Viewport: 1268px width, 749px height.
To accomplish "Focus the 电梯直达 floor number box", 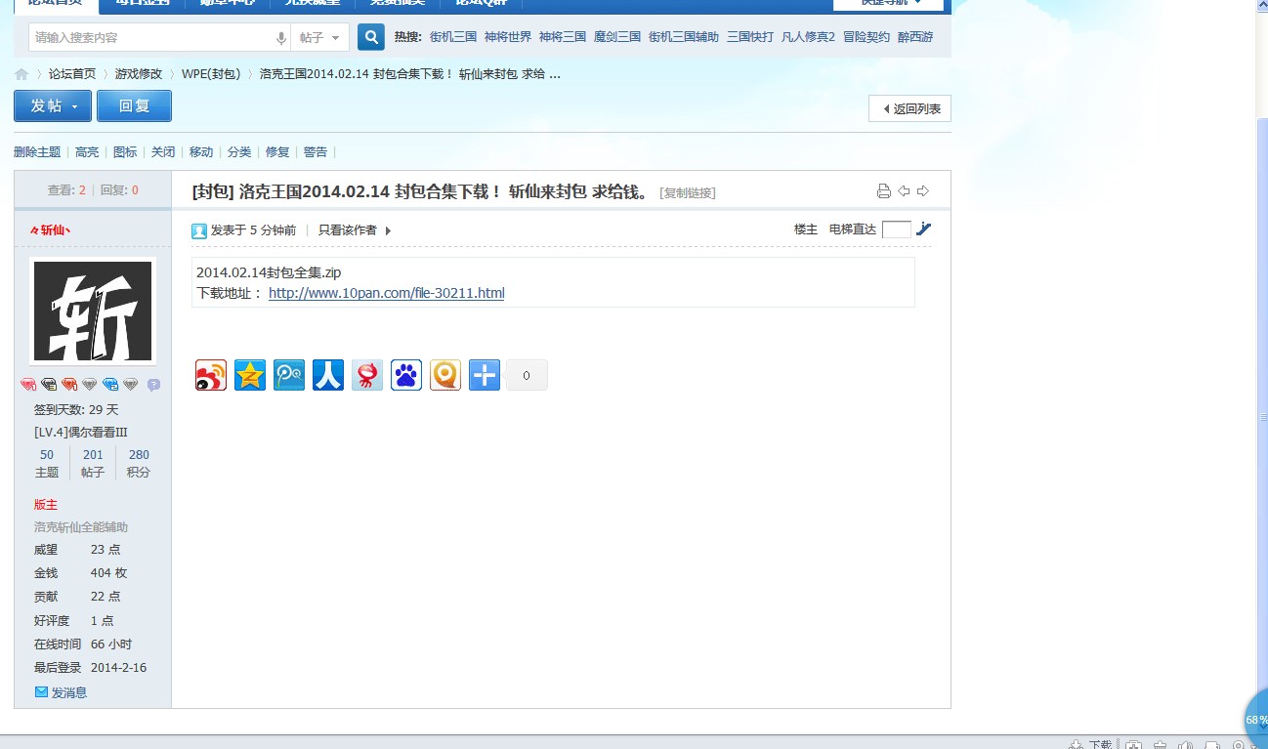I will [x=897, y=229].
